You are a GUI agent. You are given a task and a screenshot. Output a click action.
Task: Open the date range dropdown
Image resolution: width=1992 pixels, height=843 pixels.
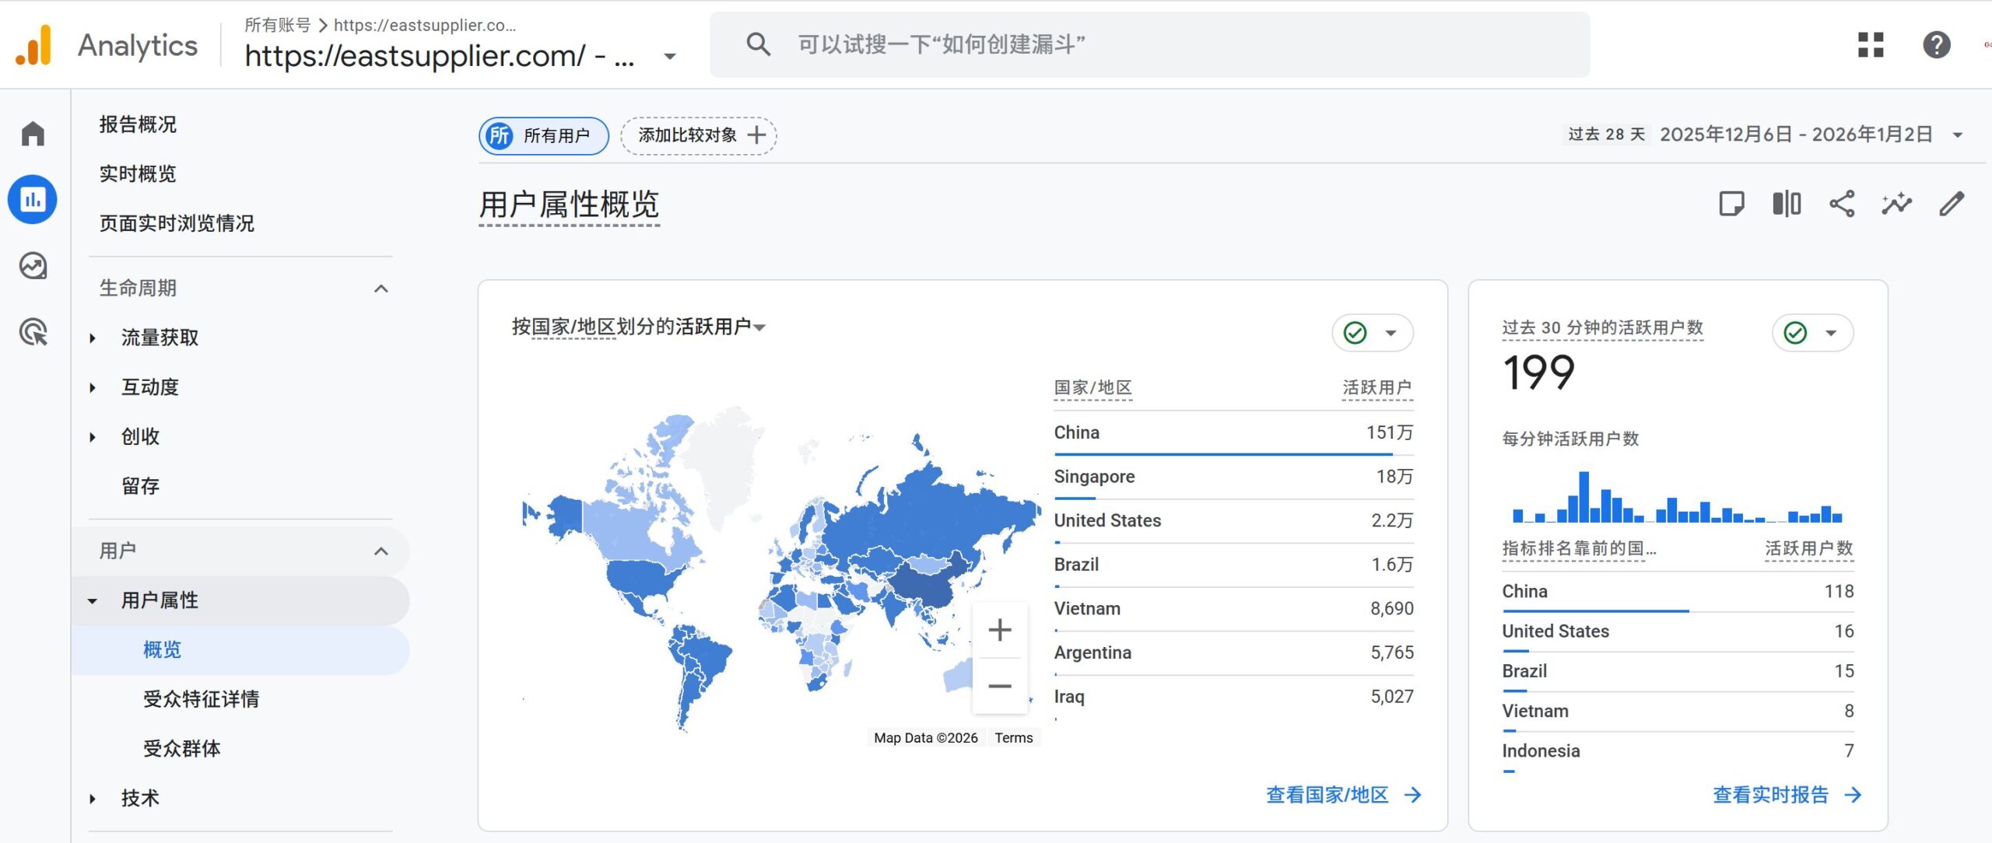(x=1958, y=135)
